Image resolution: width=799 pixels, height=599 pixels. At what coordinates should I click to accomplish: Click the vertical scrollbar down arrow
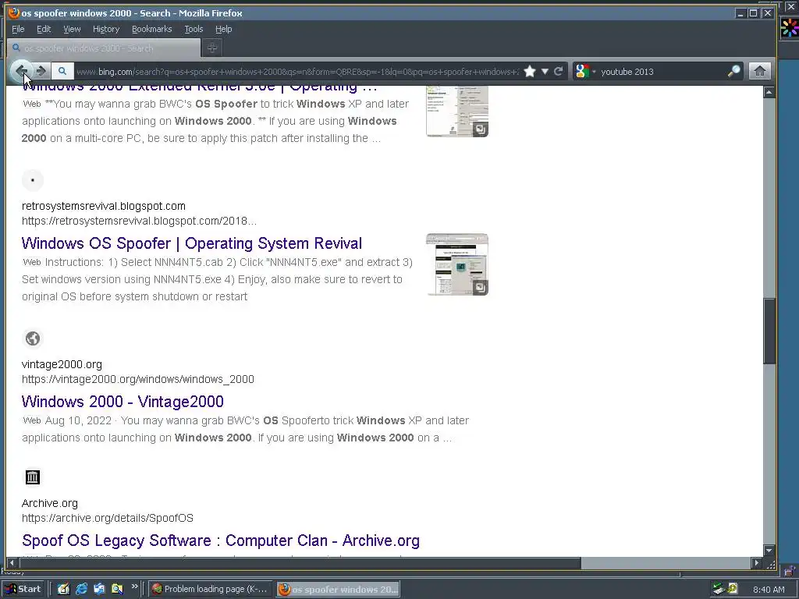coord(769,551)
